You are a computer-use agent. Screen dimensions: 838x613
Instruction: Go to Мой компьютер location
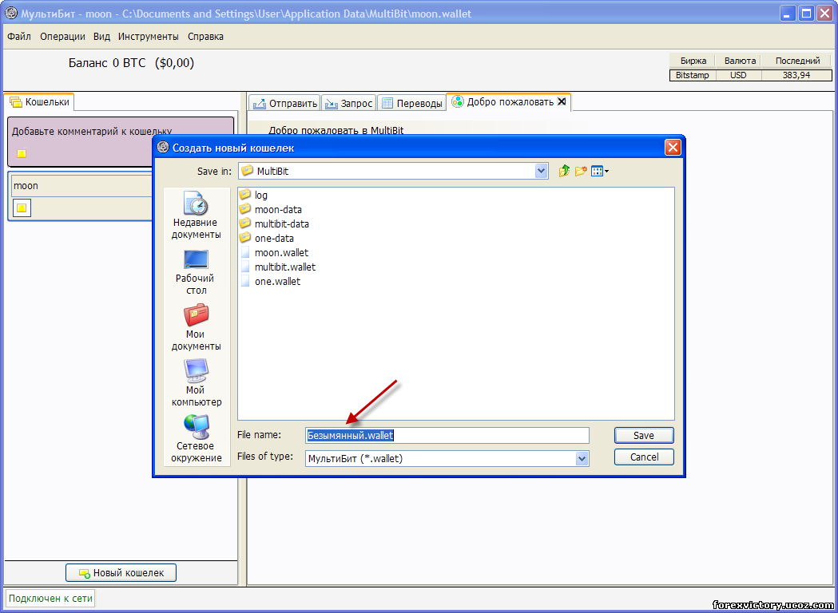(x=197, y=383)
